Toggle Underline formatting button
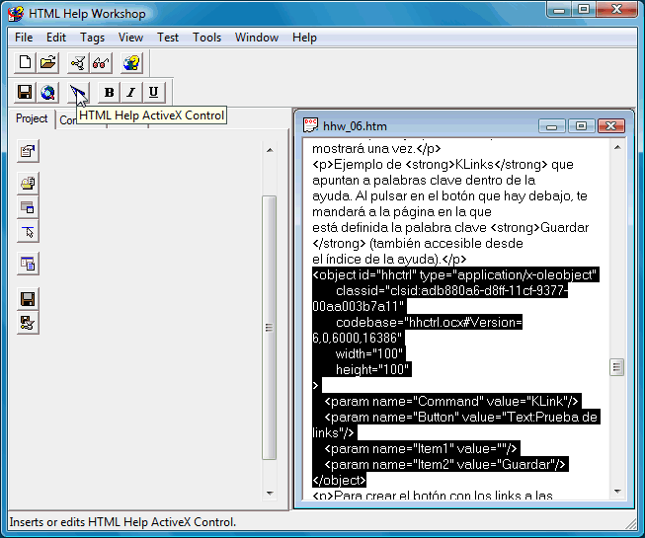Screen dimensions: 645x538 (x=153, y=92)
